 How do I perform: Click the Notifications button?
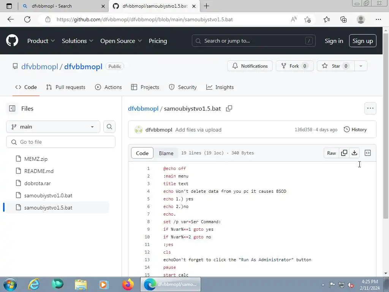point(250,66)
